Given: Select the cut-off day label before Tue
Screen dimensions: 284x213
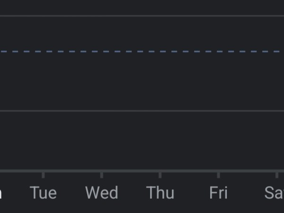Looking at the screenshot, I should pos(1,193).
